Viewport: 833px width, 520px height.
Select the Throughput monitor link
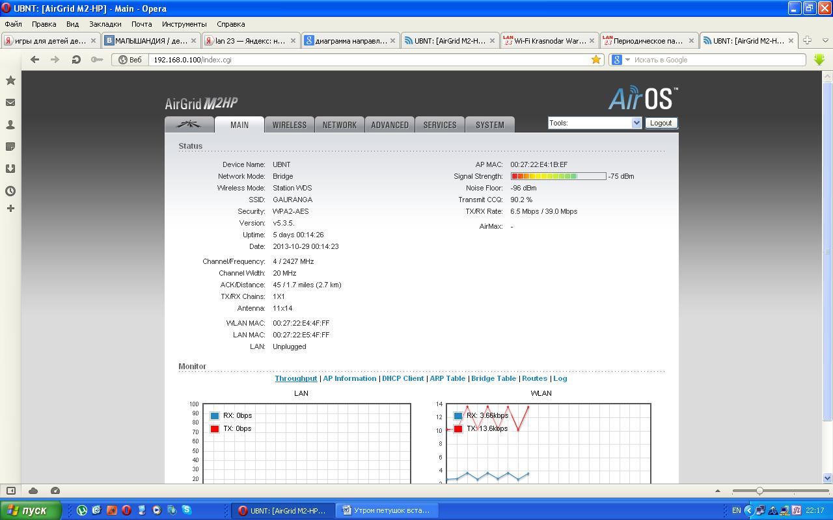[296, 378]
